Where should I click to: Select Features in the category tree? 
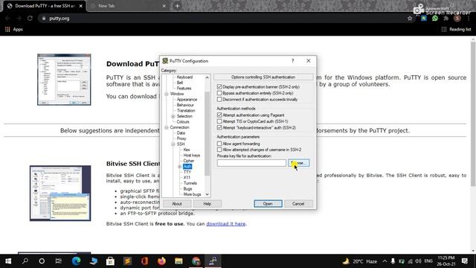(184, 88)
